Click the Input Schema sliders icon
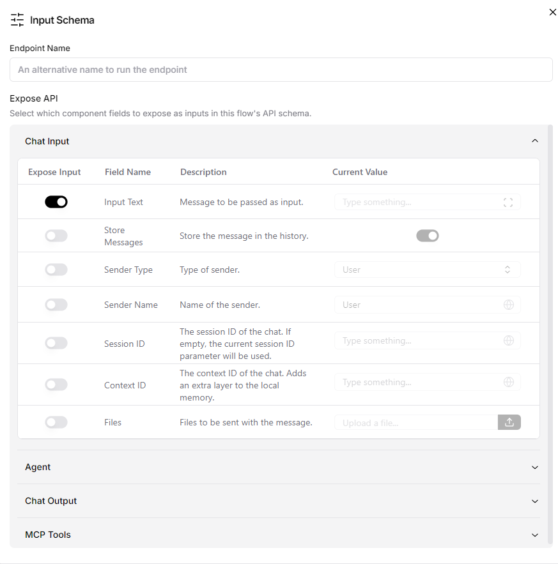558x564 pixels. (x=17, y=20)
